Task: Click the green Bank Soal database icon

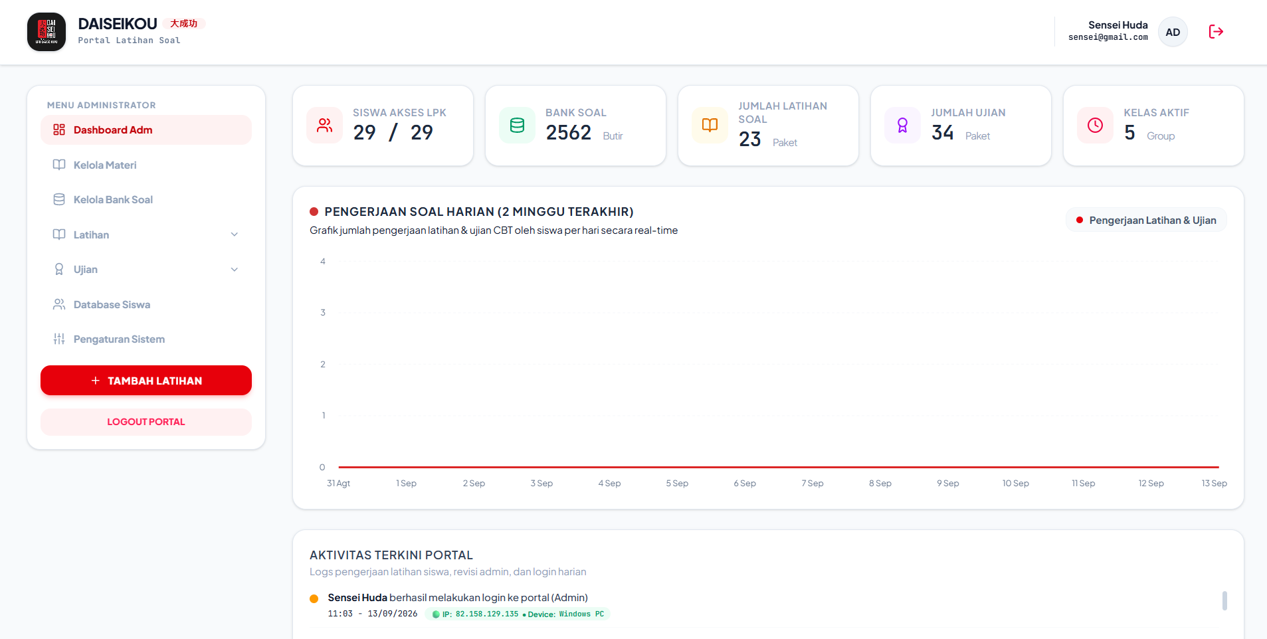Action: coord(517,125)
